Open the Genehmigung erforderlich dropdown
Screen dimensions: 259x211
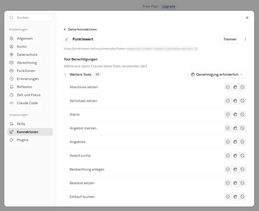click(217, 75)
